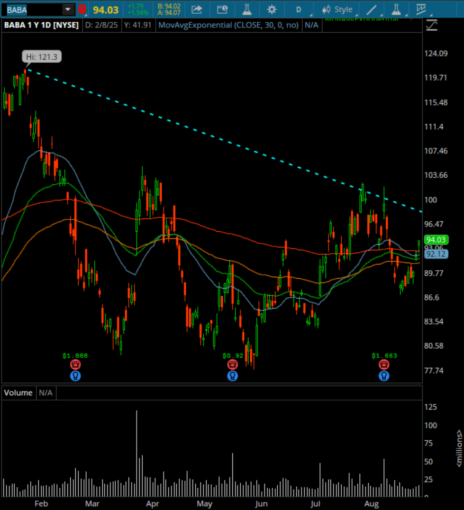
Task: Click the Aug label on time axis
Action: [x=372, y=504]
